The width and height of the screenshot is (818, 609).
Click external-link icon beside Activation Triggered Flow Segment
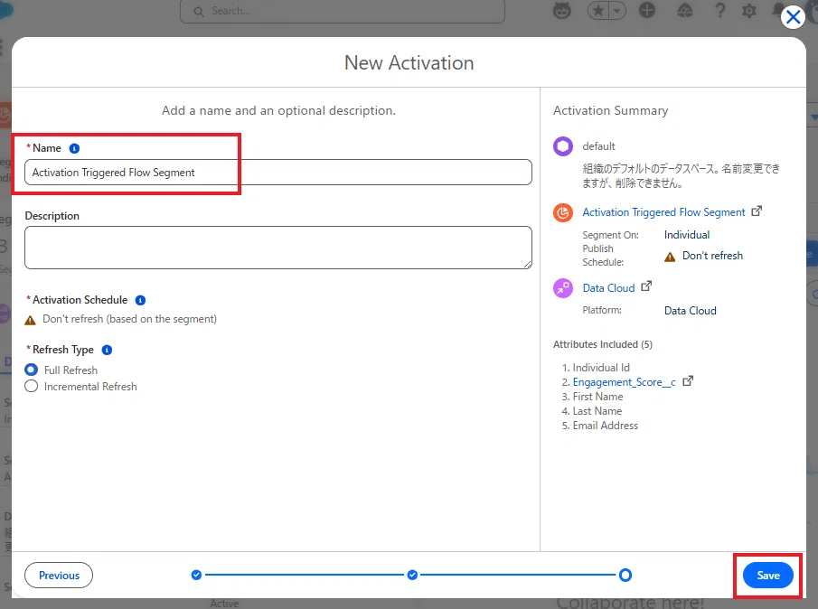pyautogui.click(x=757, y=211)
